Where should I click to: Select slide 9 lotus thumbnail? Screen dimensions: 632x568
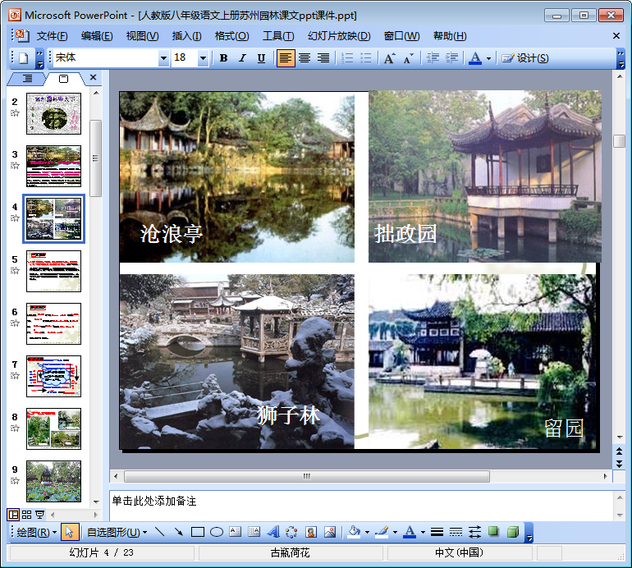[x=53, y=481]
